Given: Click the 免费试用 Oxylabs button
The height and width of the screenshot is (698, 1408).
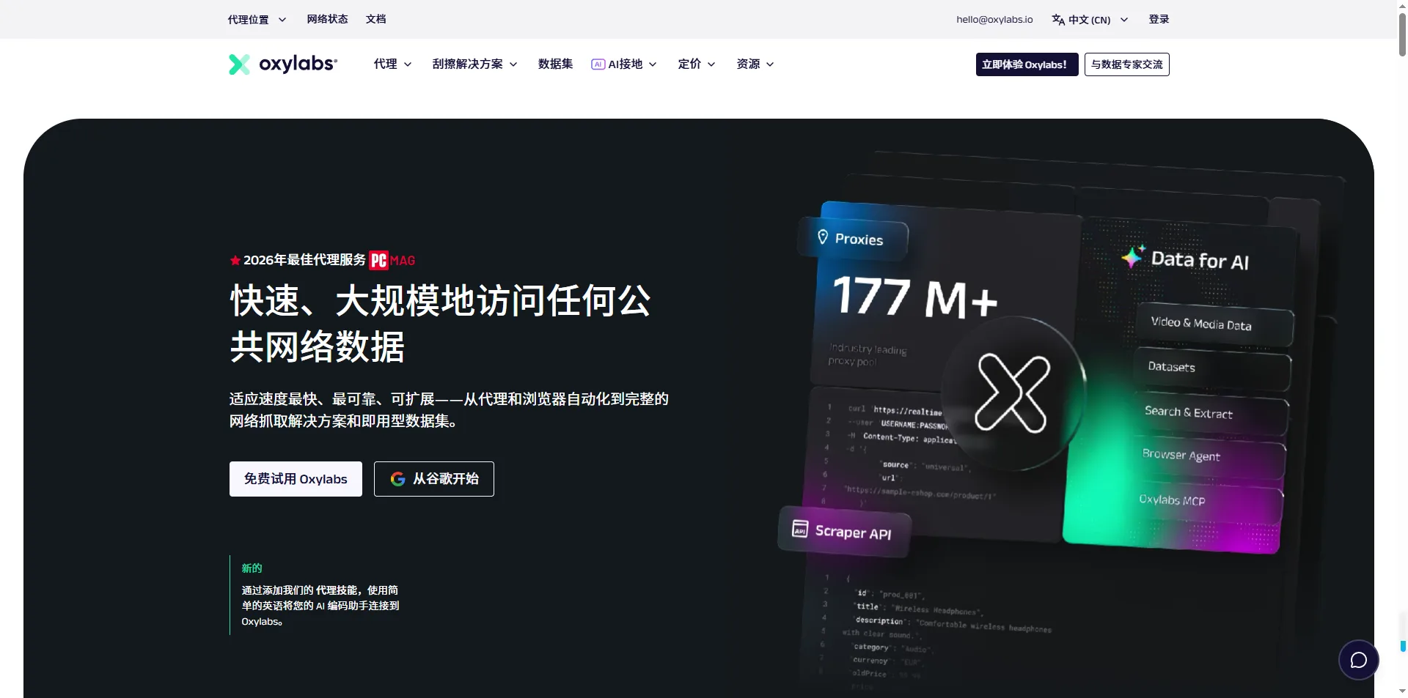Looking at the screenshot, I should [x=296, y=479].
